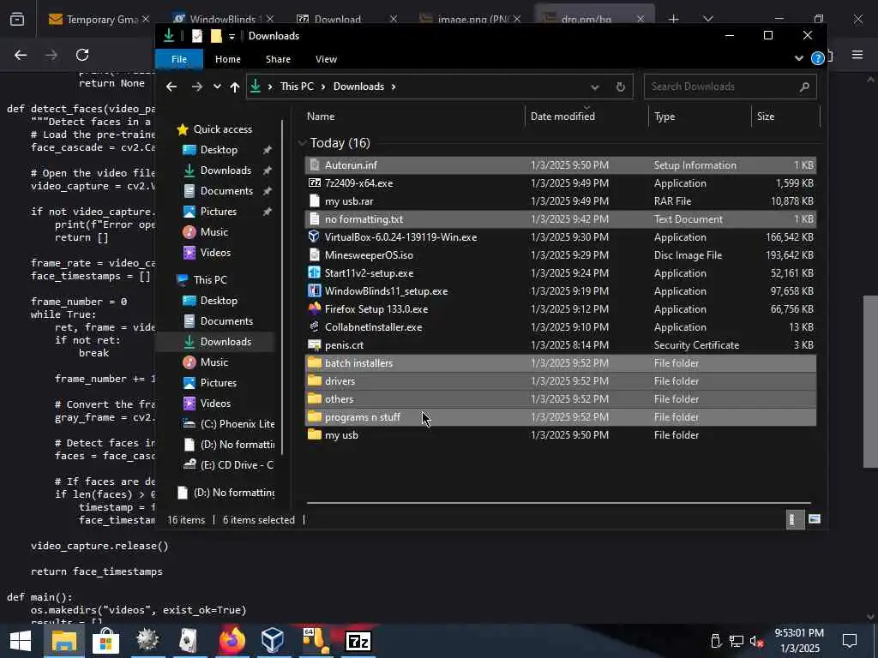
Task: Select my usb.rar file
Action: click(x=561, y=200)
